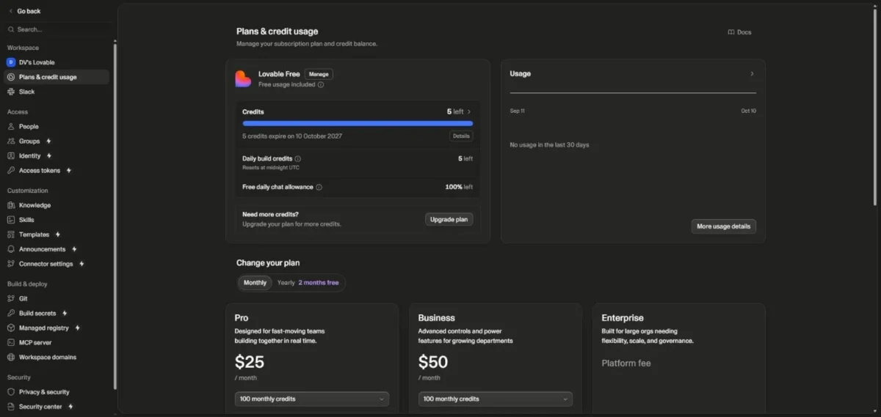
Task: Click the Build secrets icon
Action: click(x=11, y=313)
